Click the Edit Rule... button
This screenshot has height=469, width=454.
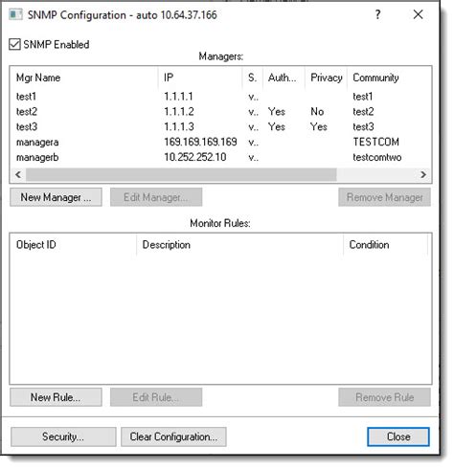[156, 397]
